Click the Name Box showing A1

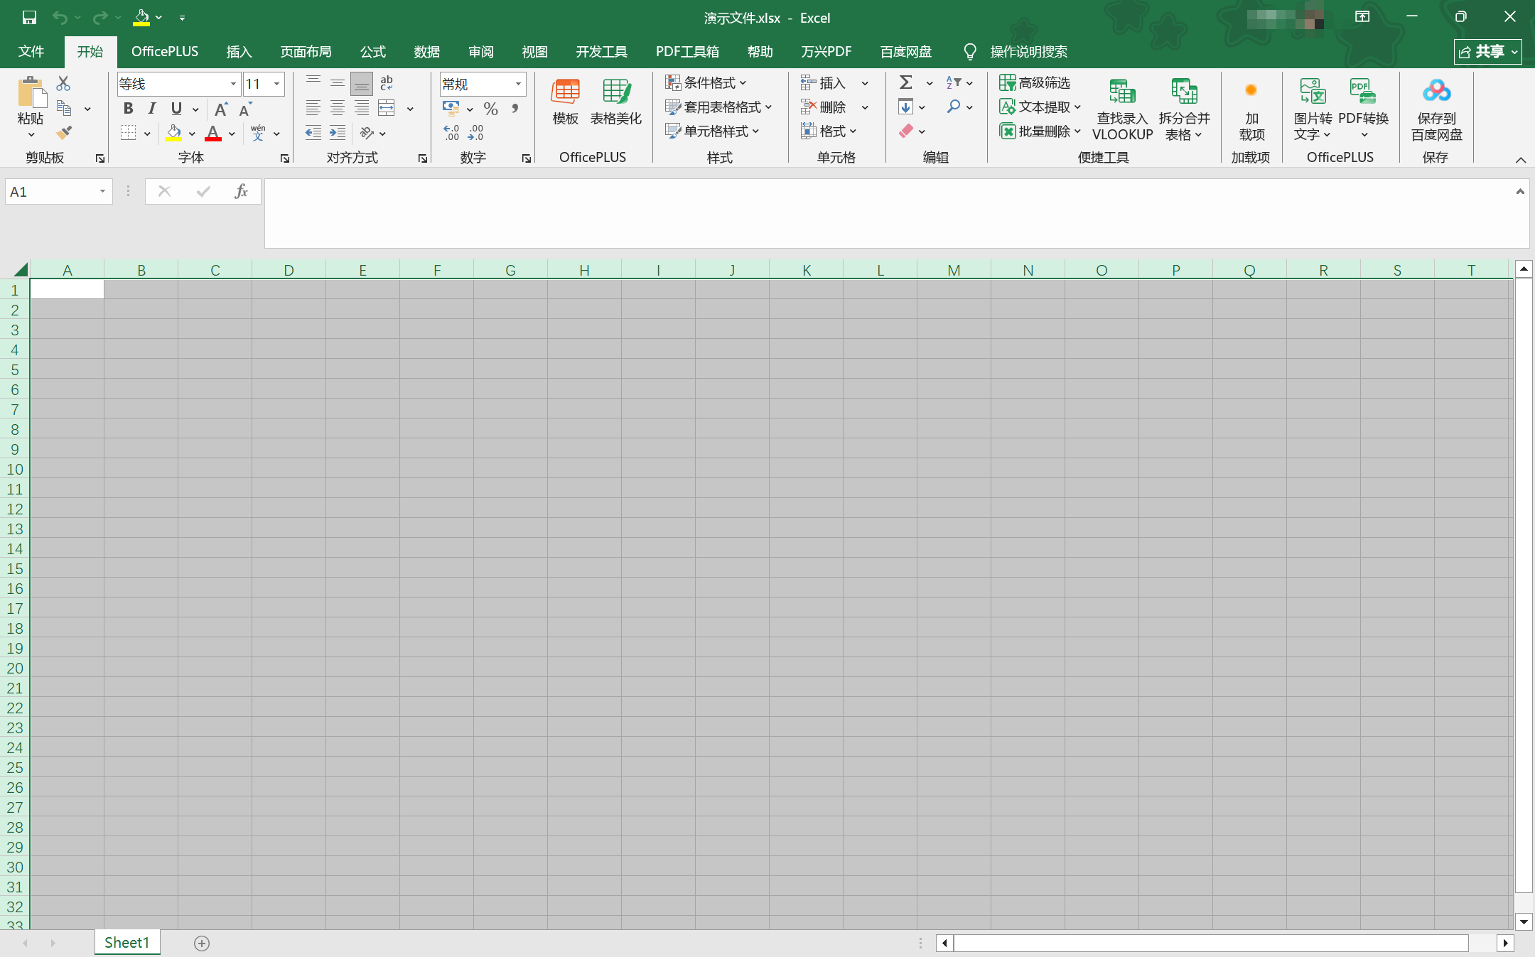pos(51,192)
